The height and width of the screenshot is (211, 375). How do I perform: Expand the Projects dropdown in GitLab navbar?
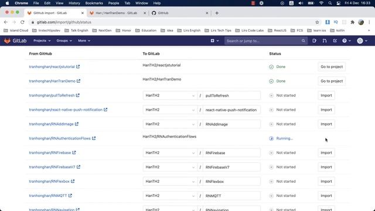42,40
